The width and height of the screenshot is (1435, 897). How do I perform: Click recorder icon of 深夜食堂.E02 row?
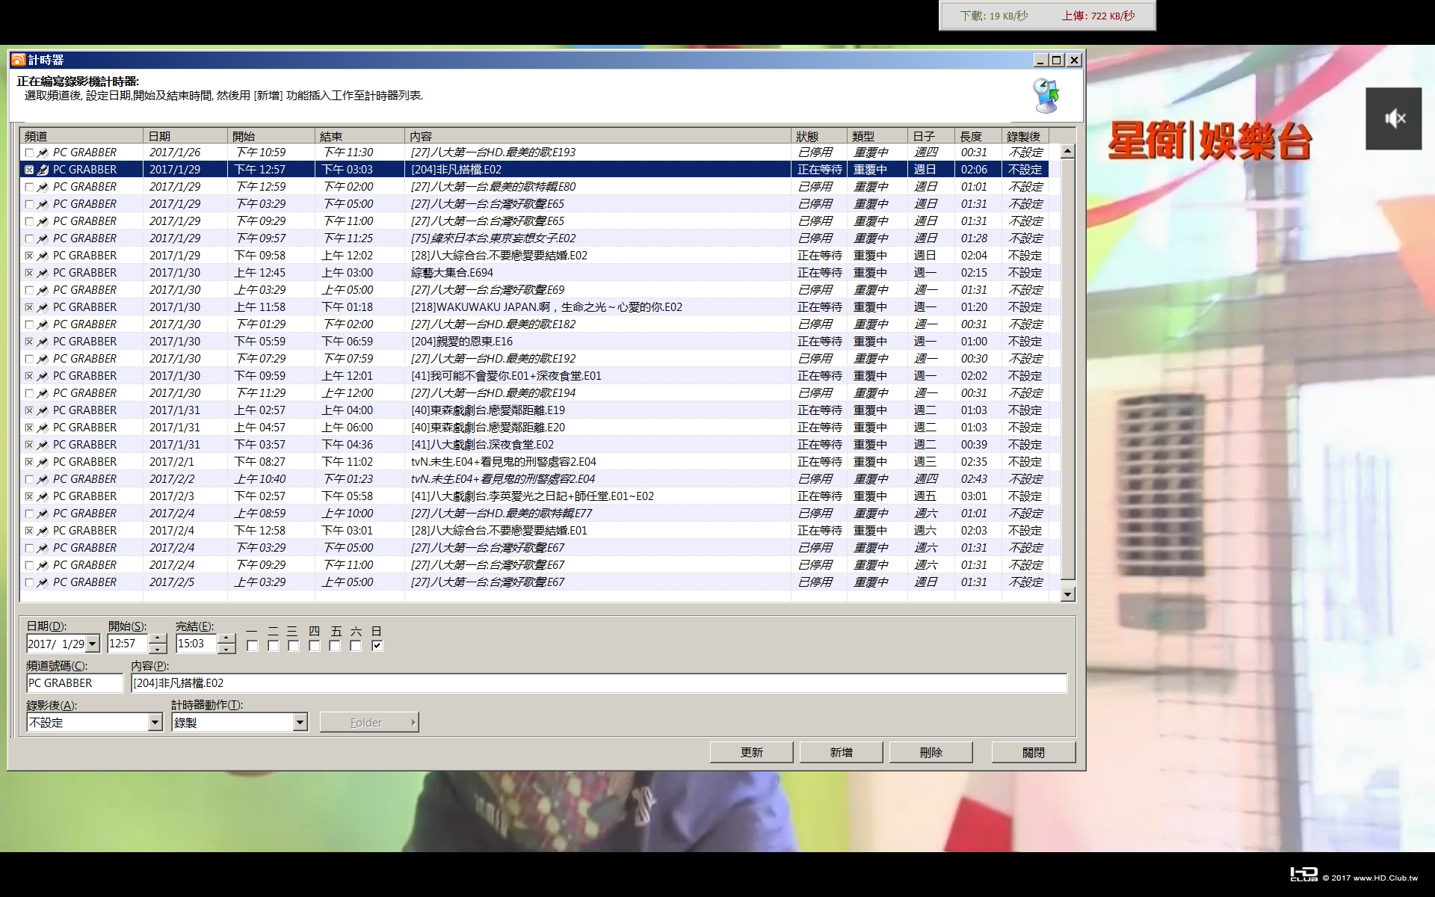[43, 445]
